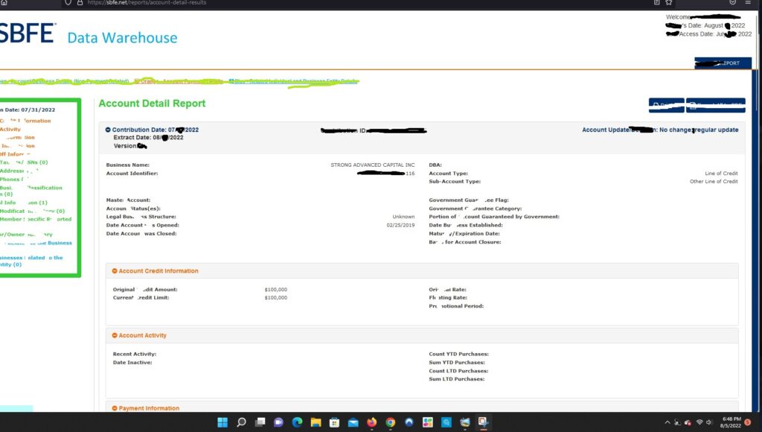This screenshot has height=432, width=762.
Task: Open the Wi-Fi network tray icon
Action: coord(699,422)
